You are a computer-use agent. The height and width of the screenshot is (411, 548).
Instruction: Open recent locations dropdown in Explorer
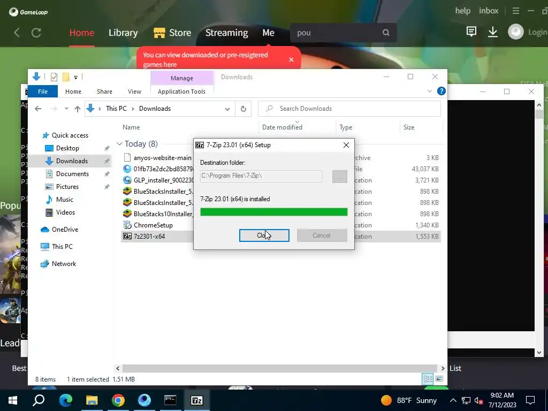pos(66,109)
